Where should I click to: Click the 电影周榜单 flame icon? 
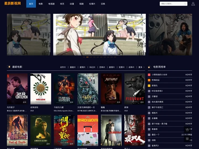click(150, 67)
